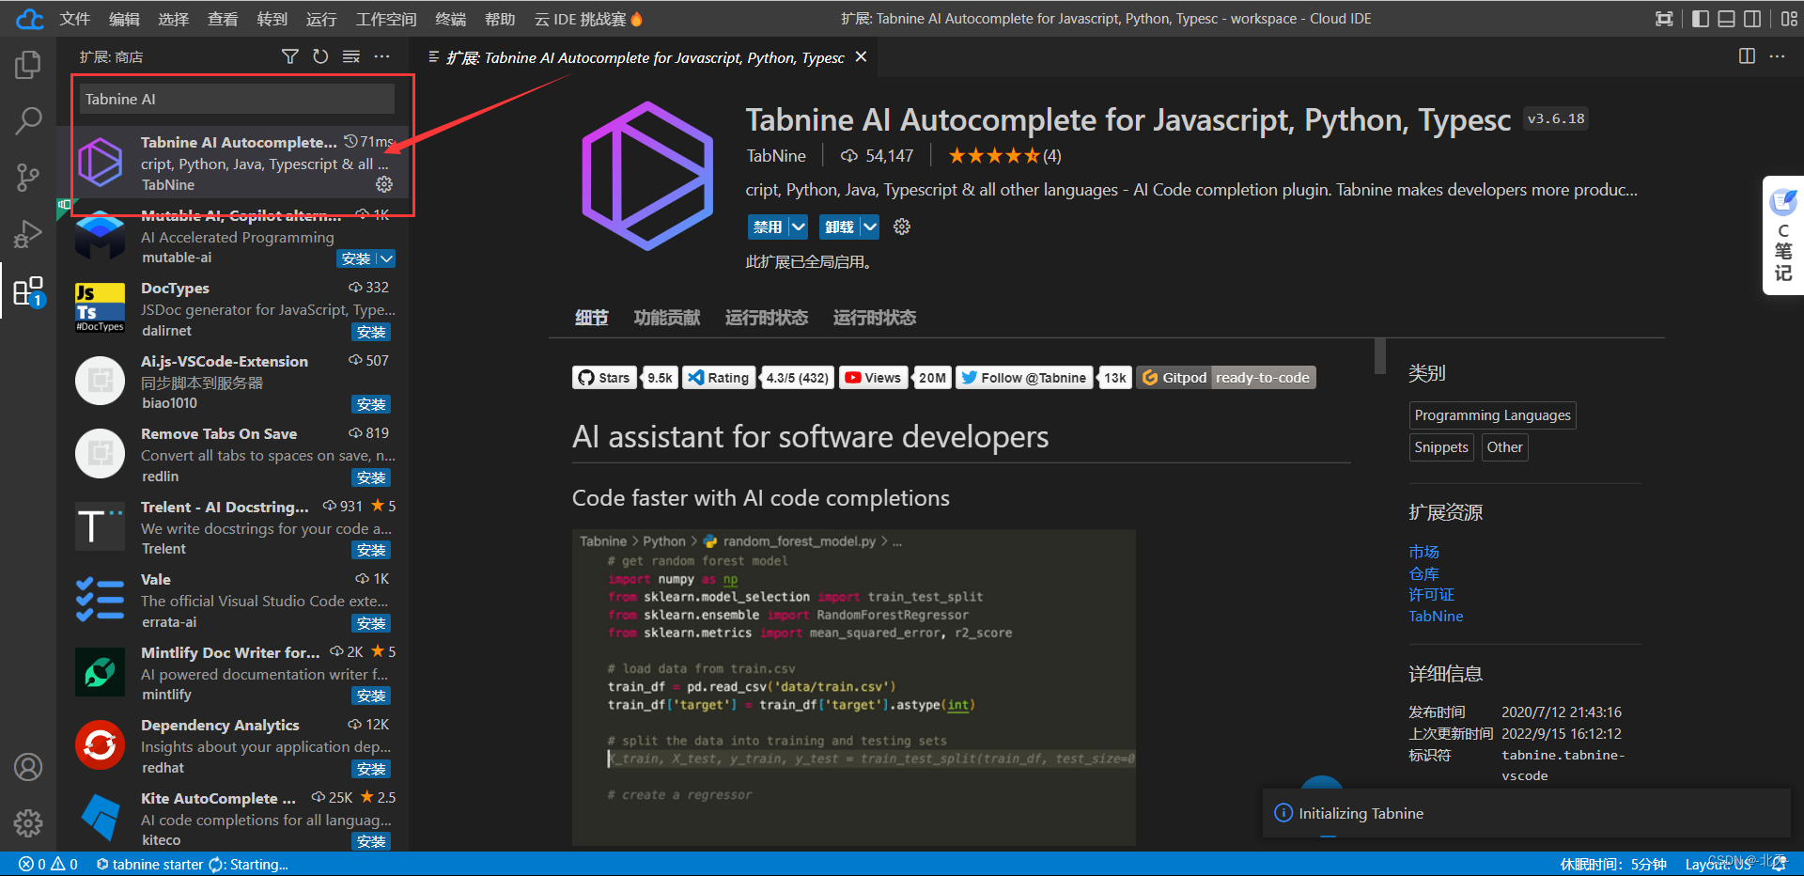Image resolution: width=1804 pixels, height=876 pixels.
Task: Toggle bottom panel layout icon
Action: coord(1726,19)
